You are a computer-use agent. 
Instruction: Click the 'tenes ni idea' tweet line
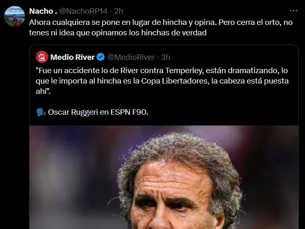(x=118, y=33)
